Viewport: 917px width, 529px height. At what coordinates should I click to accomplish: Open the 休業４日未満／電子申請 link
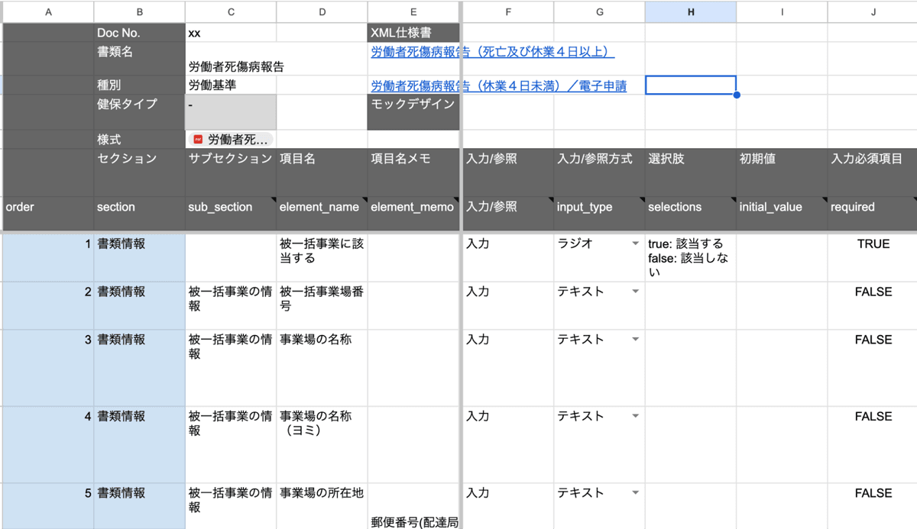pos(498,86)
